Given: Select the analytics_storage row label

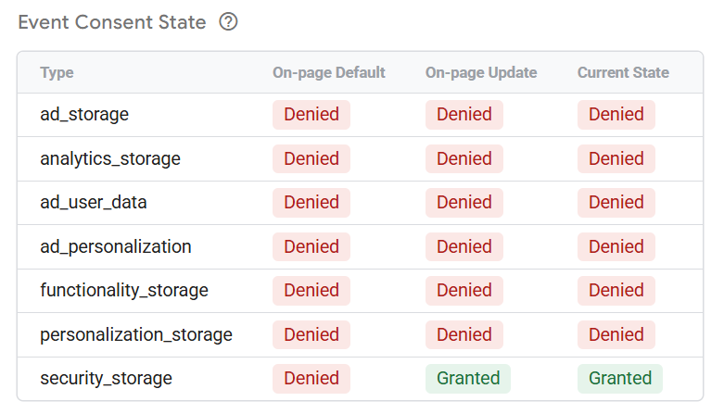Looking at the screenshot, I should (x=110, y=158).
